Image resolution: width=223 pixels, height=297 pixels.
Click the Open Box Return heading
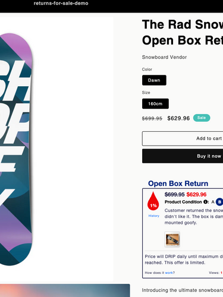[x=178, y=184]
